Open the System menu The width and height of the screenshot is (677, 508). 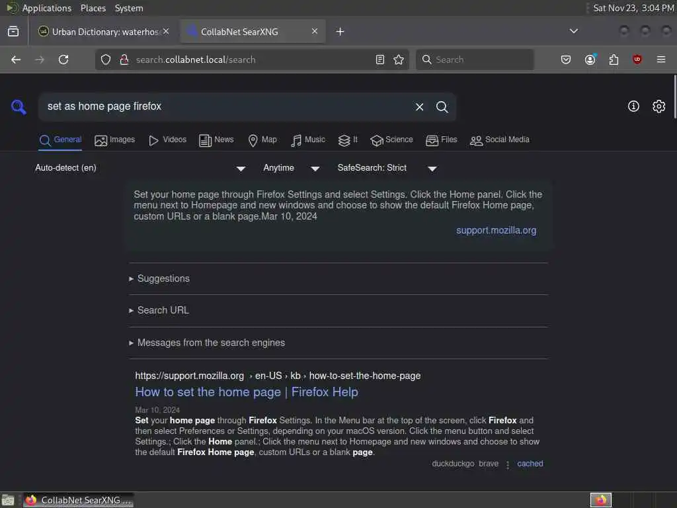click(129, 8)
